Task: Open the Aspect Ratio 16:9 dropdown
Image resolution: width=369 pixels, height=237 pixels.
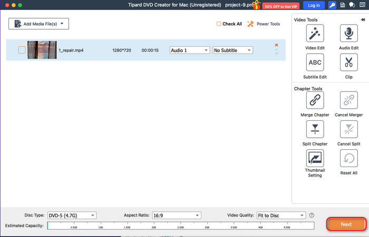Action: [x=177, y=215]
